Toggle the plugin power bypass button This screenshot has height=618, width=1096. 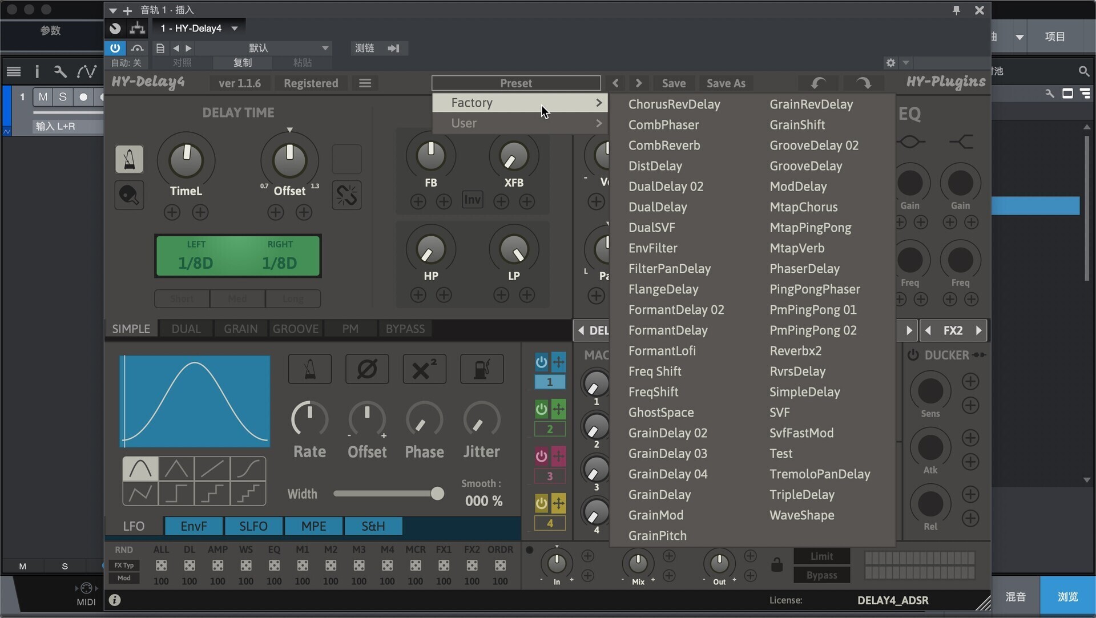115,48
